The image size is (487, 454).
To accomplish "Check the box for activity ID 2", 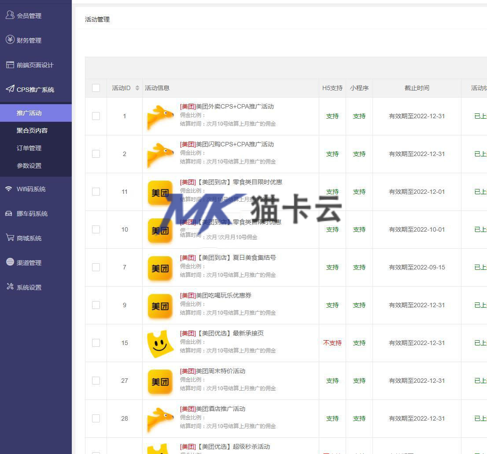I will click(96, 154).
